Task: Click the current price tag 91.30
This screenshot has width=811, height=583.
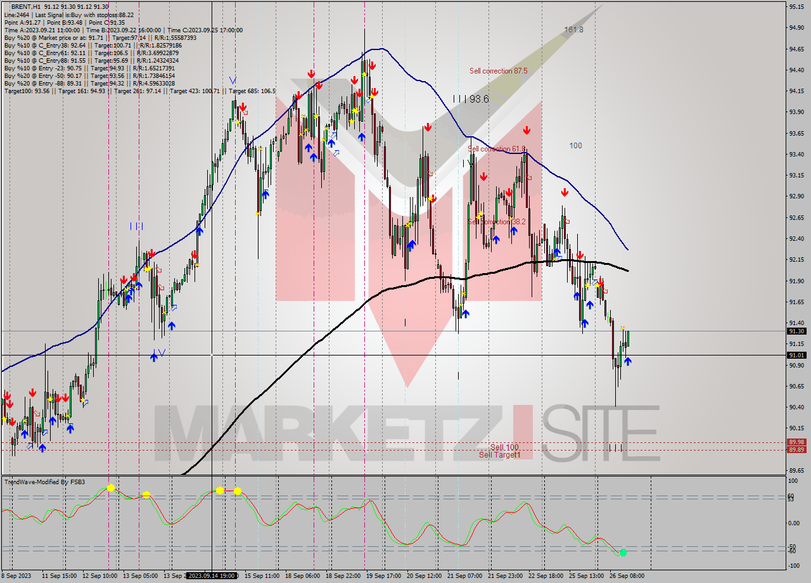Action: tap(796, 331)
